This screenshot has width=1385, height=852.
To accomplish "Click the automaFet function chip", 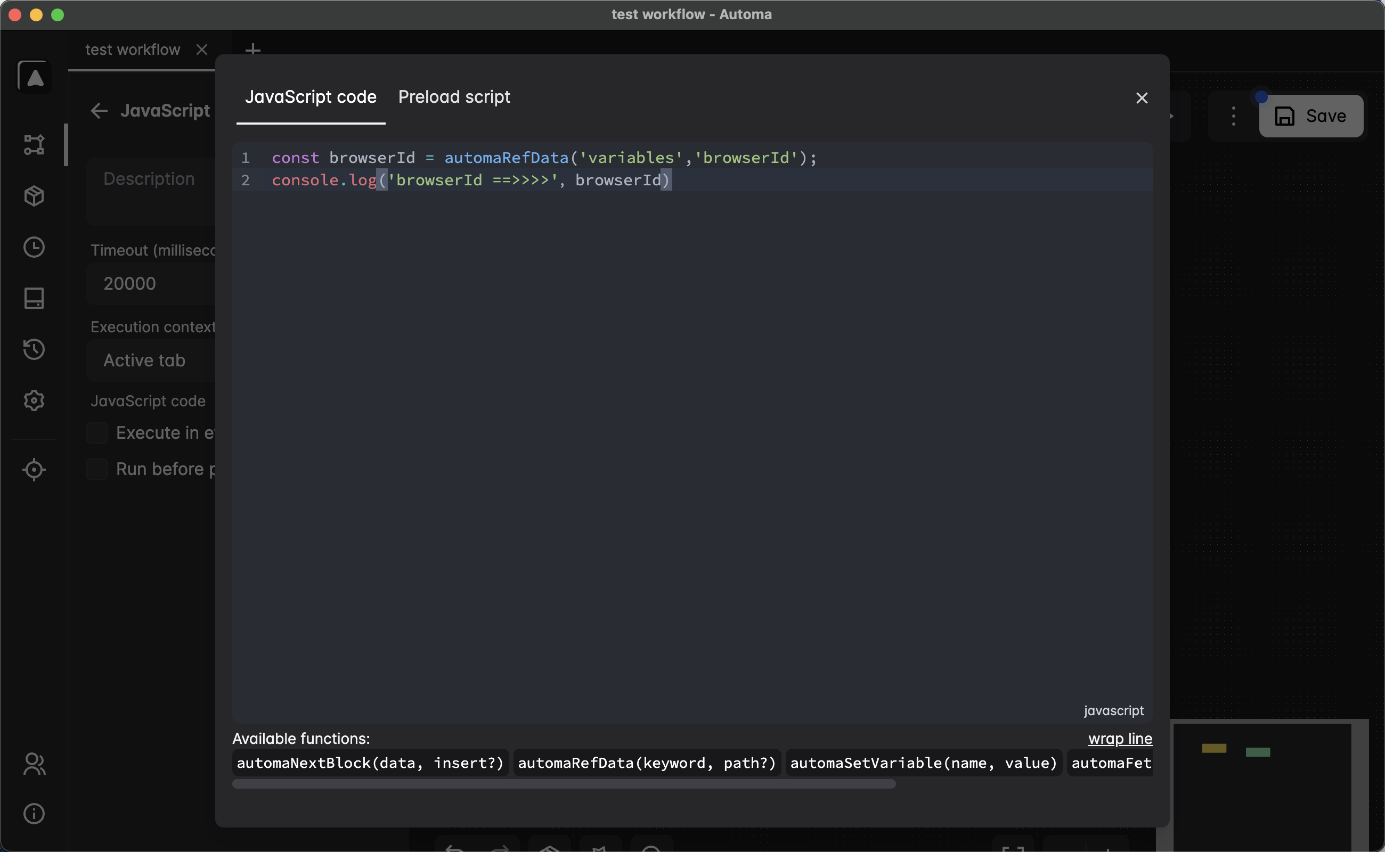I will click(x=1111, y=763).
